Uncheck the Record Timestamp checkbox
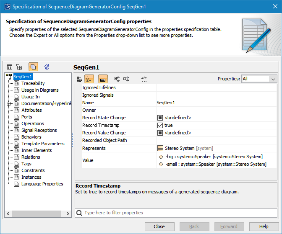Image resolution: width=282 pixels, height=234 pixels. [x=160, y=125]
